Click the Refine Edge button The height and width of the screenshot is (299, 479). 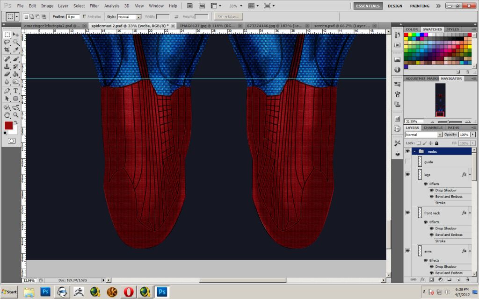pos(228,16)
